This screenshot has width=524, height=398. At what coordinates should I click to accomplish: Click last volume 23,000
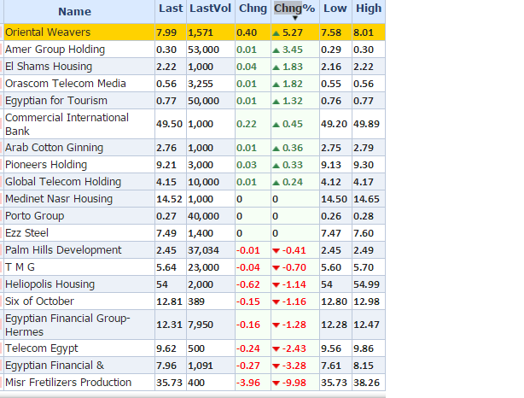203,267
